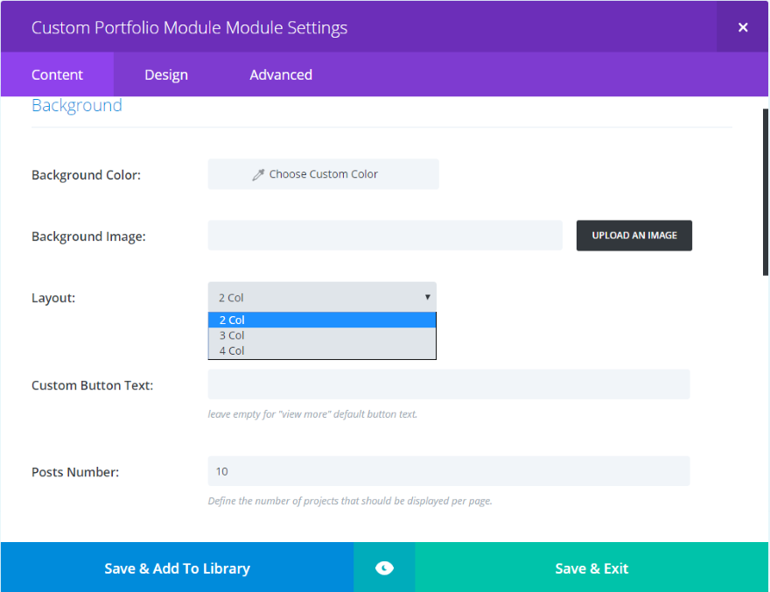This screenshot has height=592, width=770.
Task: Click the vertical scrollbar on the right
Action: point(766,193)
